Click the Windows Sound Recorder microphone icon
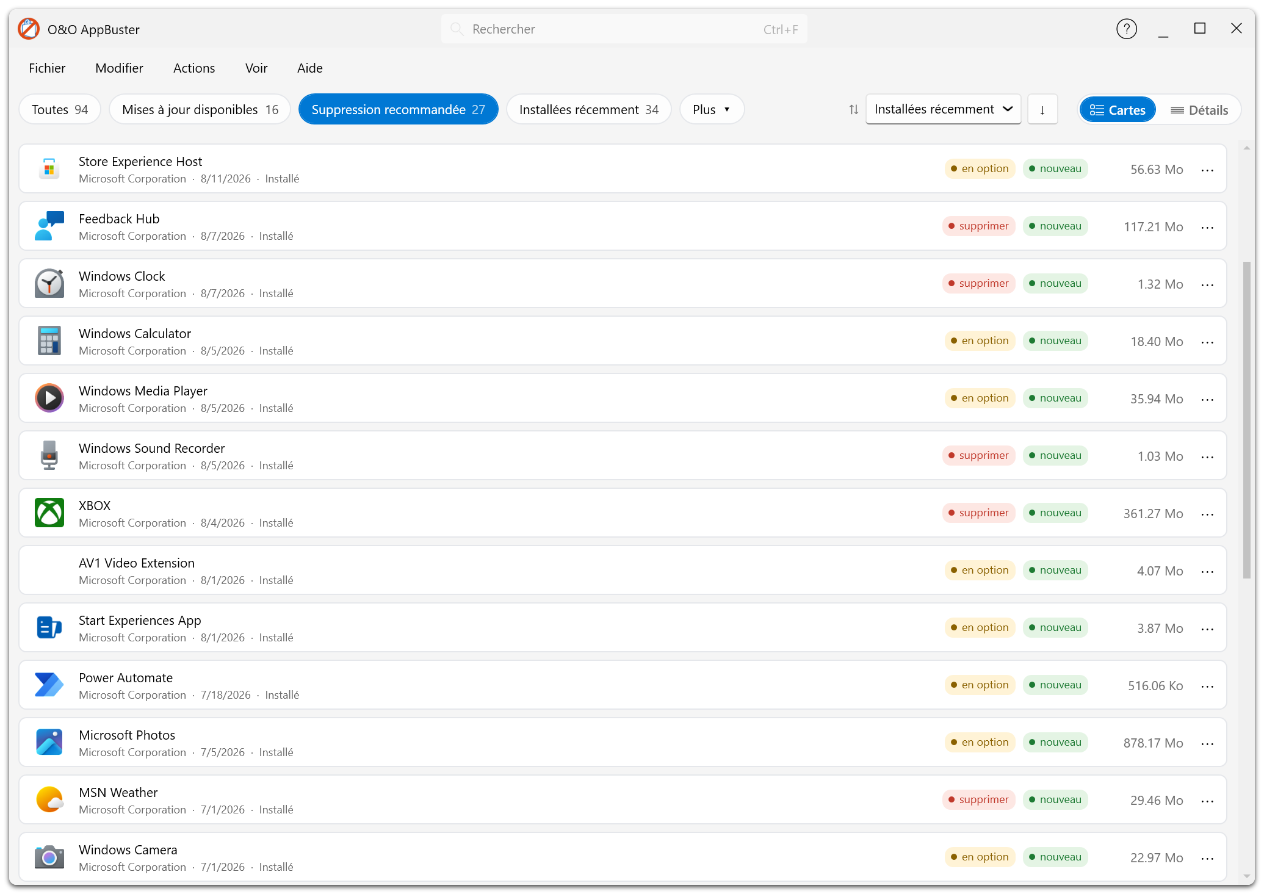The width and height of the screenshot is (1264, 894). (49, 455)
